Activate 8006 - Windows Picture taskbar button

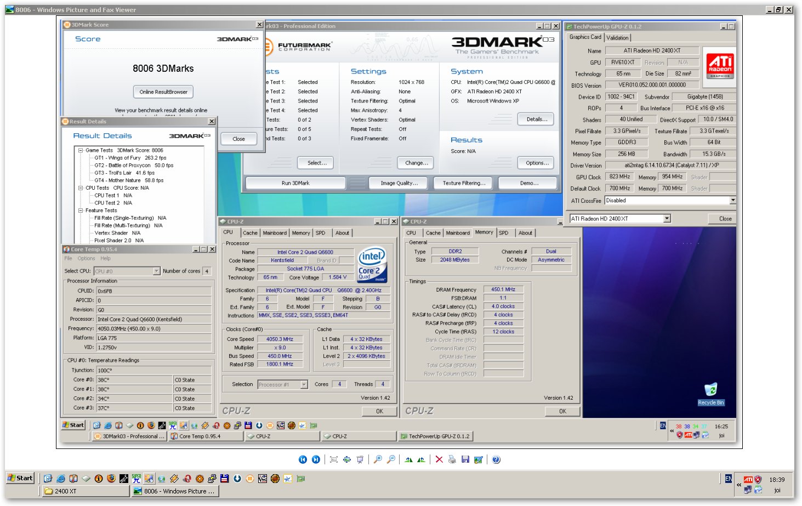tap(175, 491)
